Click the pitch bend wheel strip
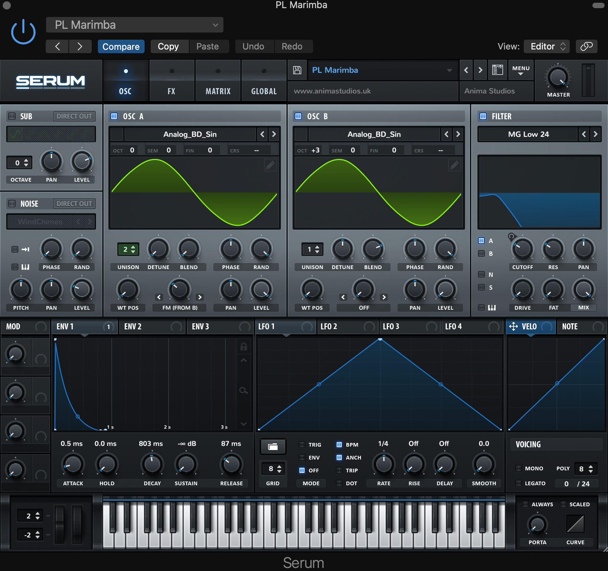 pyautogui.click(x=60, y=525)
